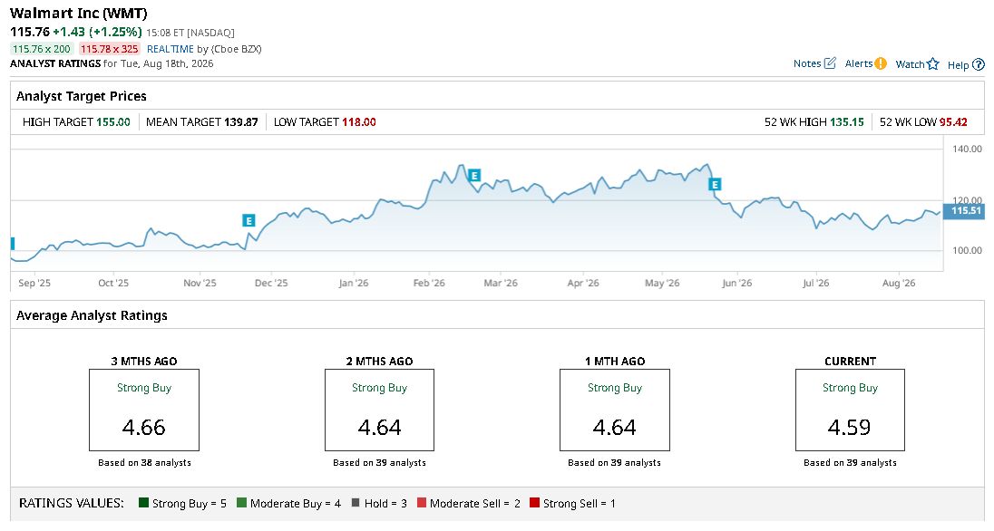Click the ask quote 115.78 x 325
994x531 pixels.
(109, 49)
